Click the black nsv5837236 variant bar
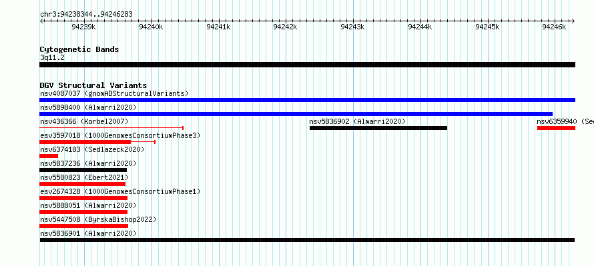 pyautogui.click(x=83, y=170)
